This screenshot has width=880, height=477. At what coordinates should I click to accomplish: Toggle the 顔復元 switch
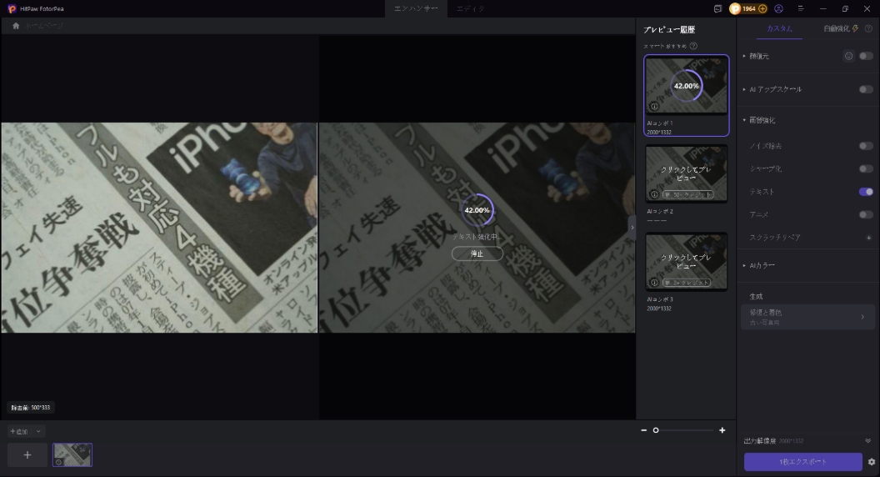click(x=866, y=56)
